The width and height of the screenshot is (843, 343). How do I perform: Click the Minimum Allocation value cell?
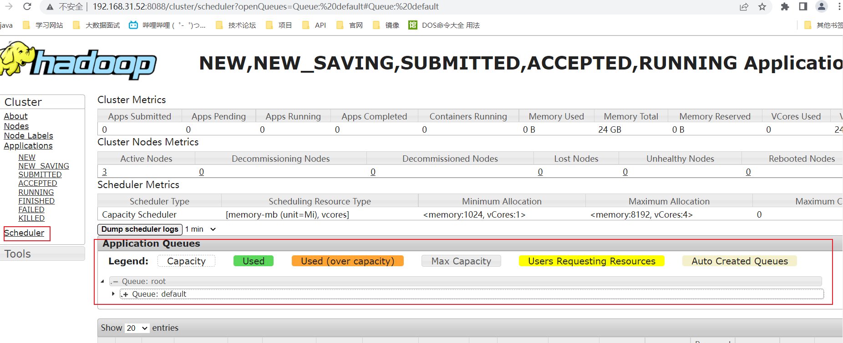coord(502,214)
